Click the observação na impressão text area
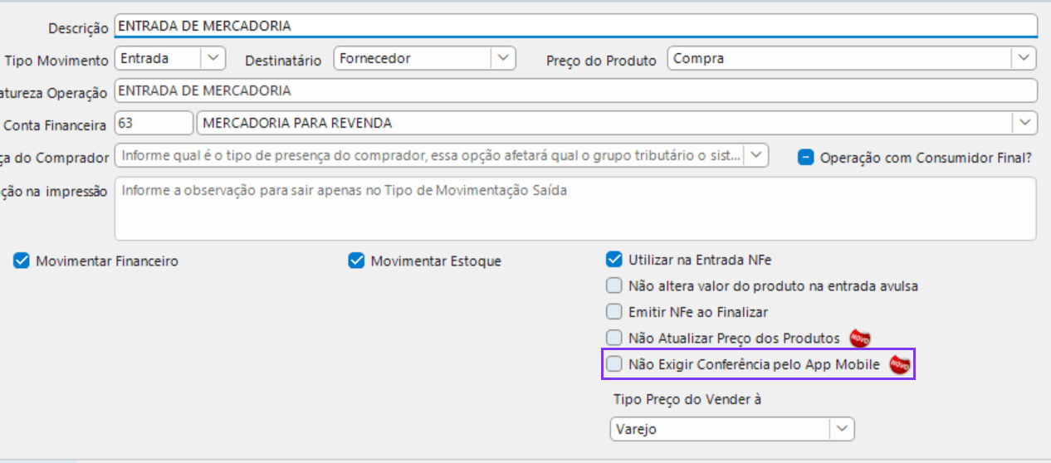The height and width of the screenshot is (463, 1051). 575,208
